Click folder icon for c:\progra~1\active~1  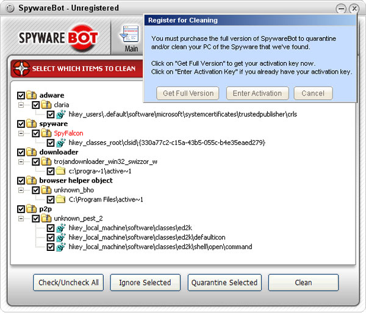60,171
